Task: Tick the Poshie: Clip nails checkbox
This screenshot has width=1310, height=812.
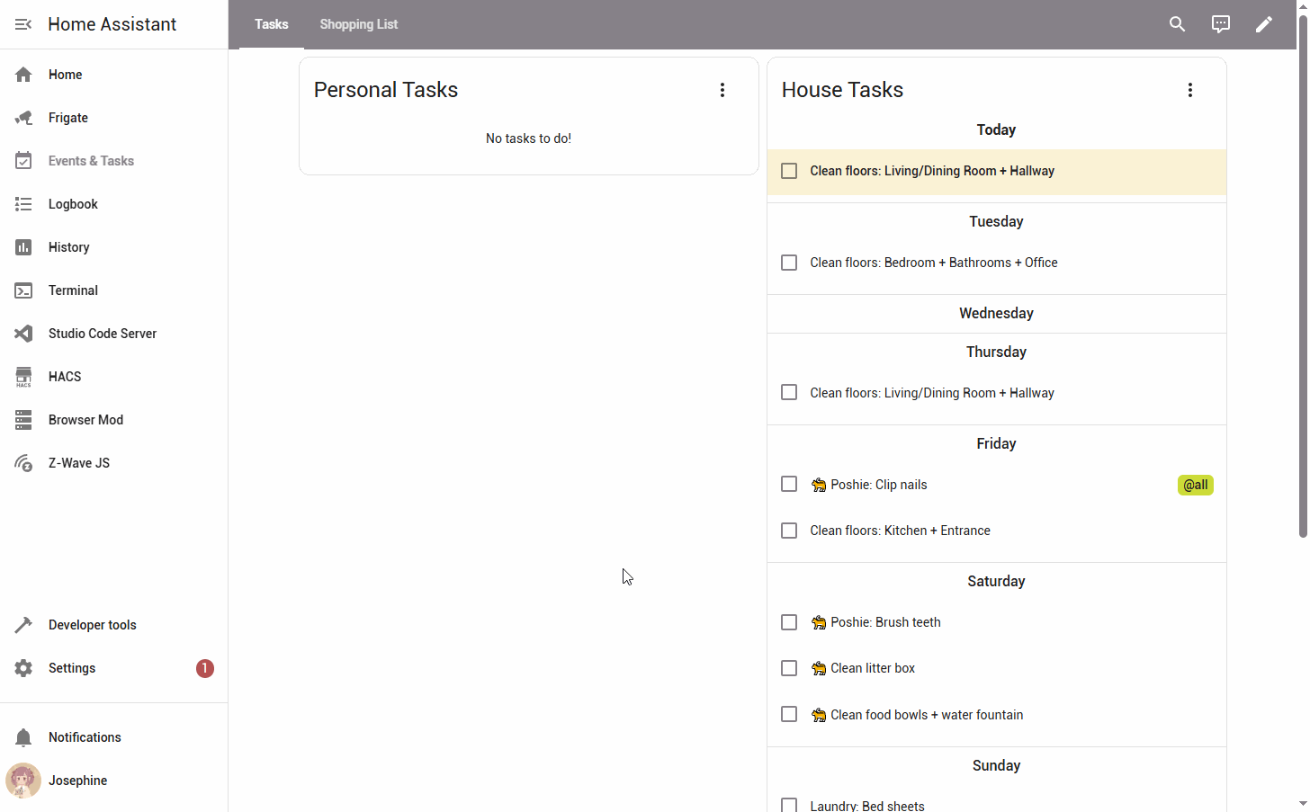Action: [x=789, y=485]
